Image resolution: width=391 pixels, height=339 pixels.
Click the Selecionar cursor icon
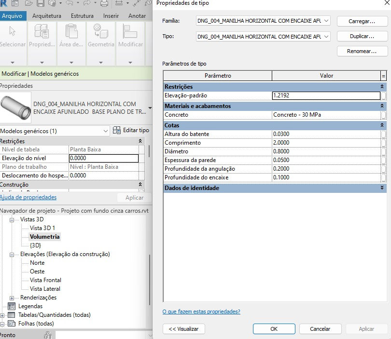click(x=13, y=31)
